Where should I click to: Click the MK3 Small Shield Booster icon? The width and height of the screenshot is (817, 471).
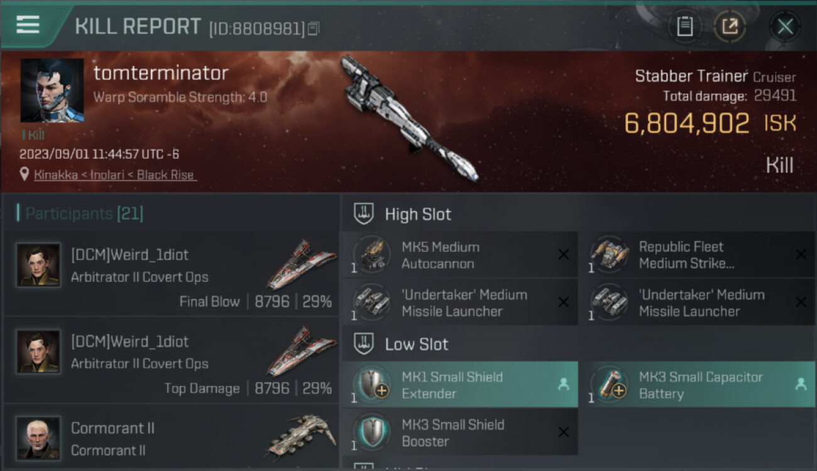click(x=372, y=433)
